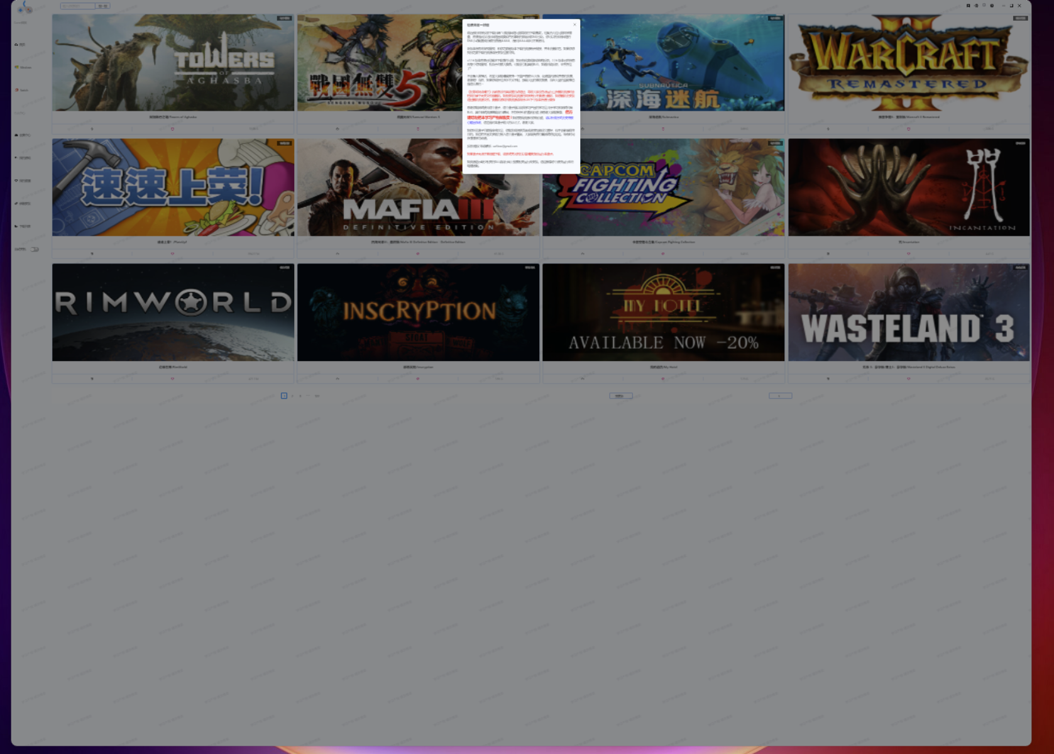Select page 1 in the pagination
This screenshot has width=1054, height=754.
click(x=284, y=396)
